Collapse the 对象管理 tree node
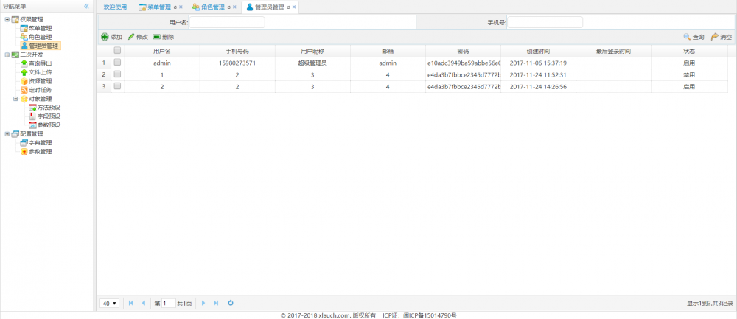The width and height of the screenshot is (737, 319). (x=15, y=99)
